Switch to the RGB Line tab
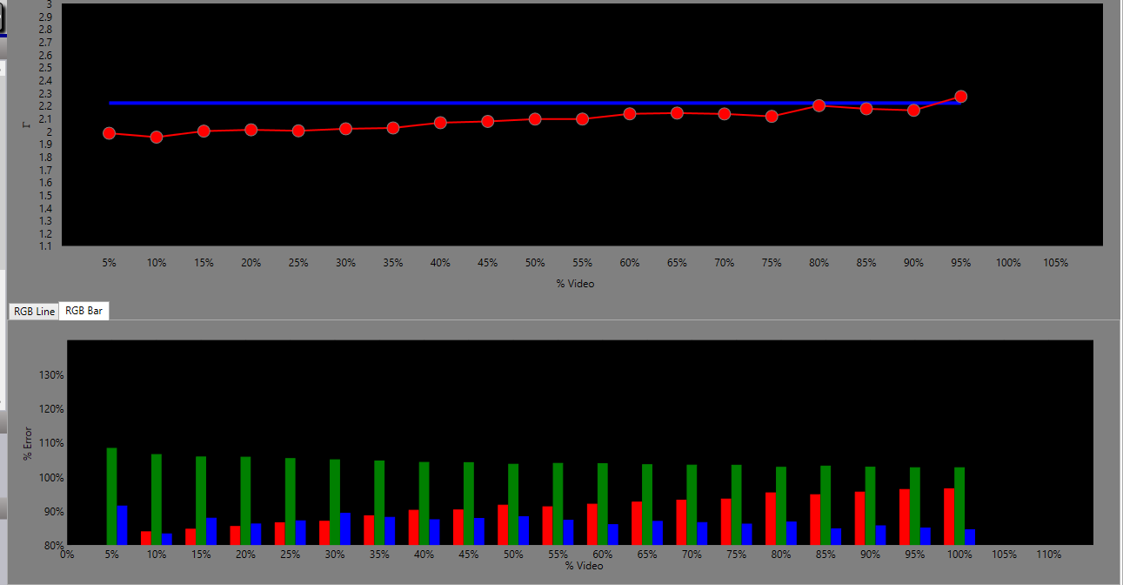Screen dimensions: 1123x585 [34, 312]
